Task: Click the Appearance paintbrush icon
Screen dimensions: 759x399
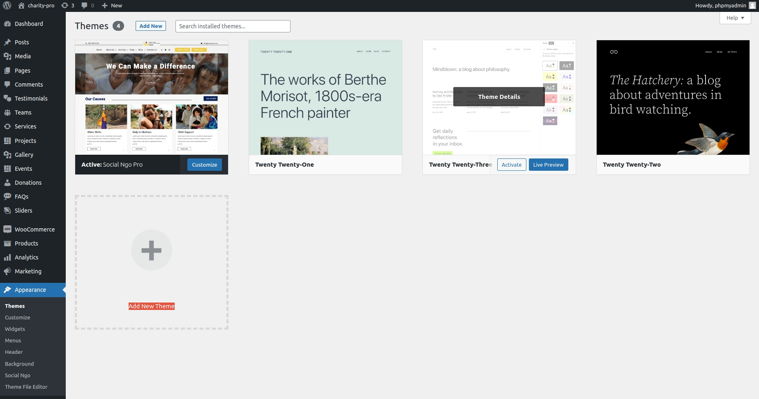Action: 7,290
